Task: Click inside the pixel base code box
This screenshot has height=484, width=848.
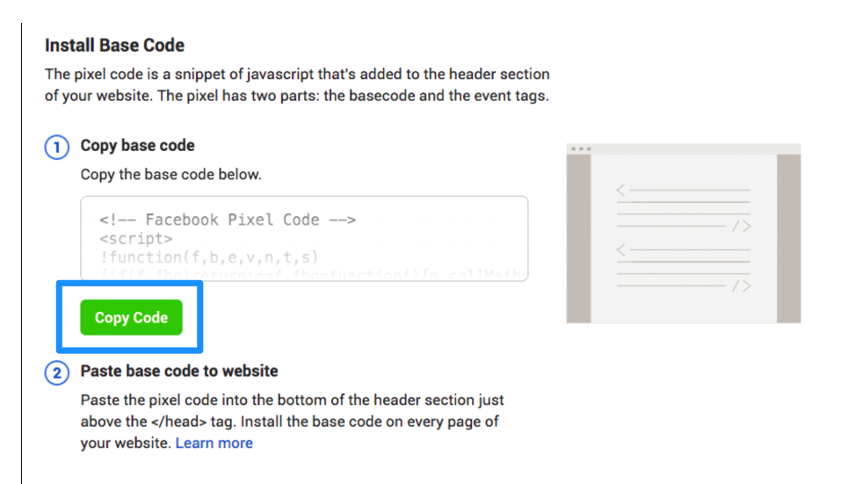Action: point(304,238)
